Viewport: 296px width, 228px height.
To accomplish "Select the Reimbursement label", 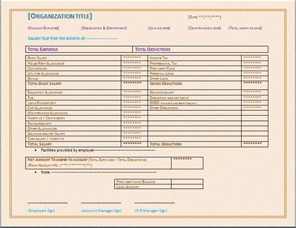I will pos(39,123).
